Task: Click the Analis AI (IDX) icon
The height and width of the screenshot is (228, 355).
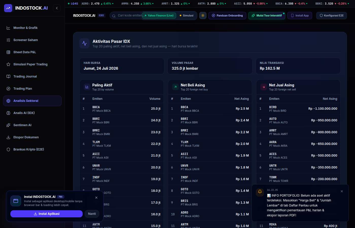Action: click(x=8, y=113)
